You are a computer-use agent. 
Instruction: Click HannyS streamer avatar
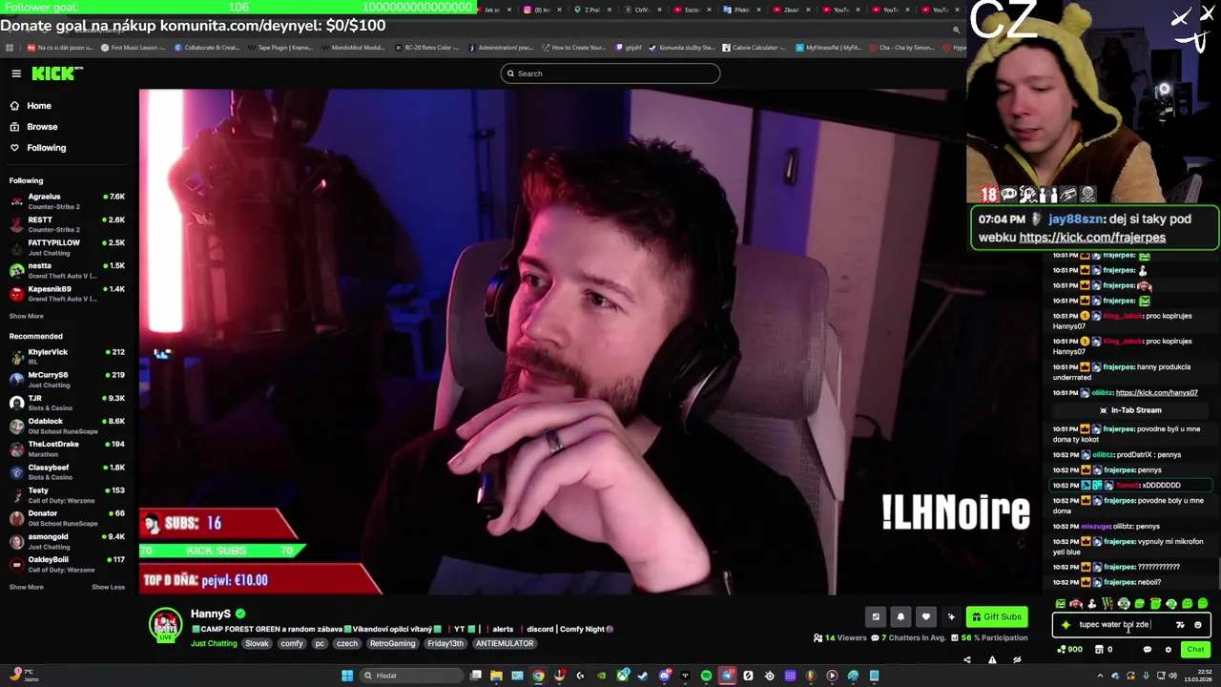point(166,625)
